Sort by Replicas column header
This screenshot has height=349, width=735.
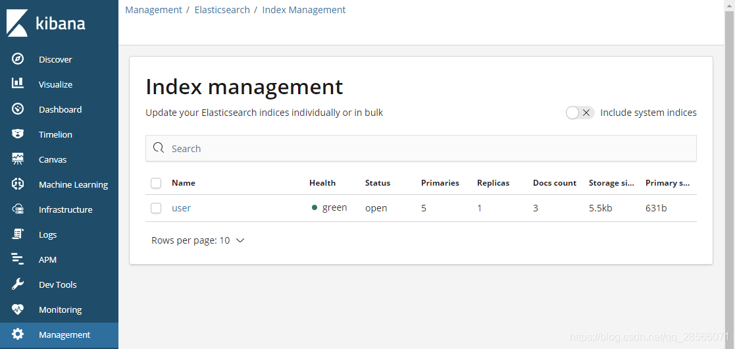(x=493, y=183)
